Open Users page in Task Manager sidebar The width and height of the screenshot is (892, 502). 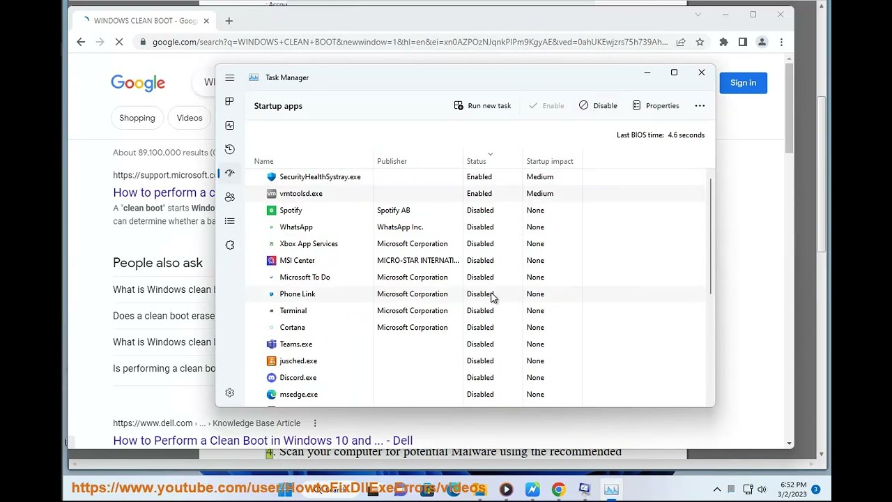click(x=229, y=197)
